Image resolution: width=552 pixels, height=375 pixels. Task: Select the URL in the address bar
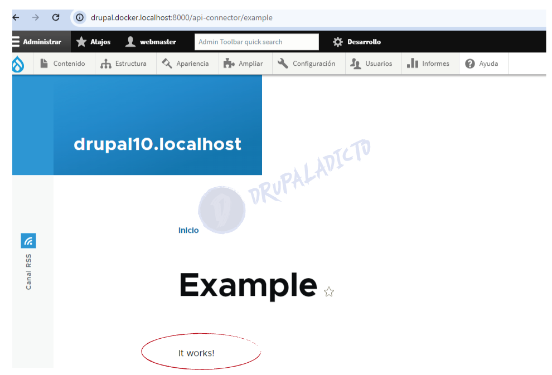[x=182, y=18]
